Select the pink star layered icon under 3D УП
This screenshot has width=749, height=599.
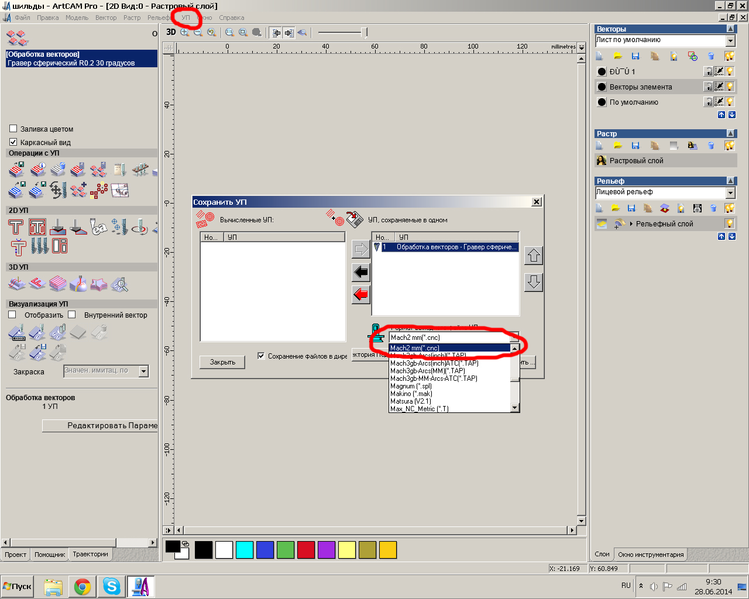pyautogui.click(x=98, y=284)
